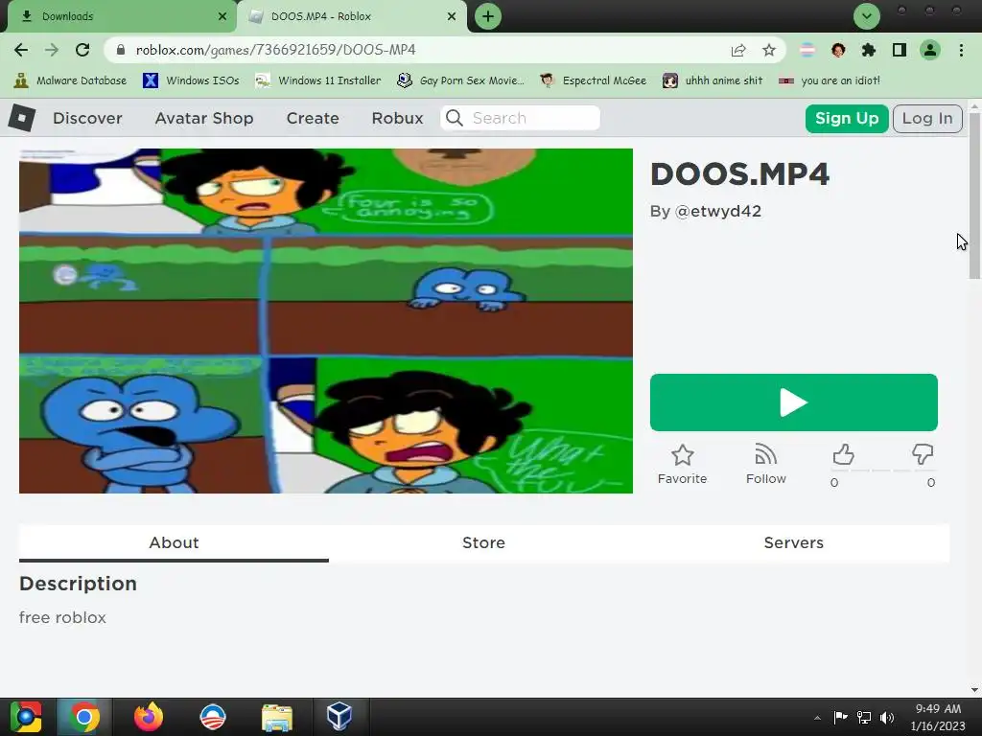The width and height of the screenshot is (982, 736).
Task: Click the Obama-logo taskbar icon
Action: click(212, 717)
